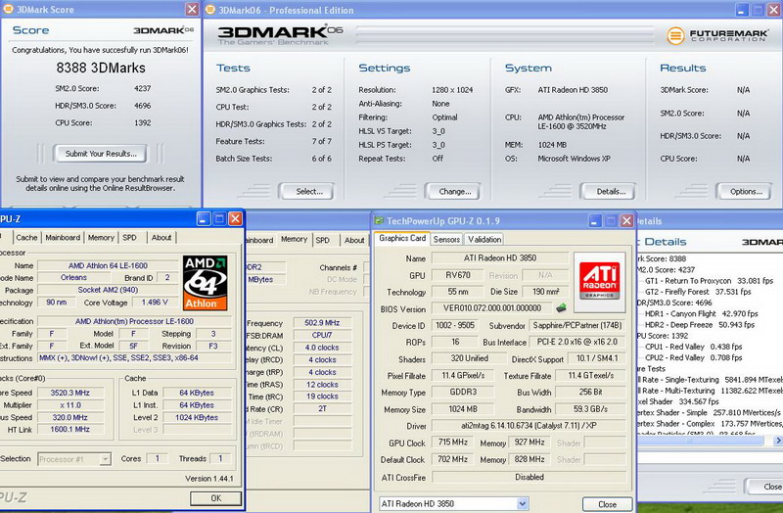Viewport: 783px width, 513px height.
Task: Click GT2 - Firefly Forest result row
Action: 698,292
